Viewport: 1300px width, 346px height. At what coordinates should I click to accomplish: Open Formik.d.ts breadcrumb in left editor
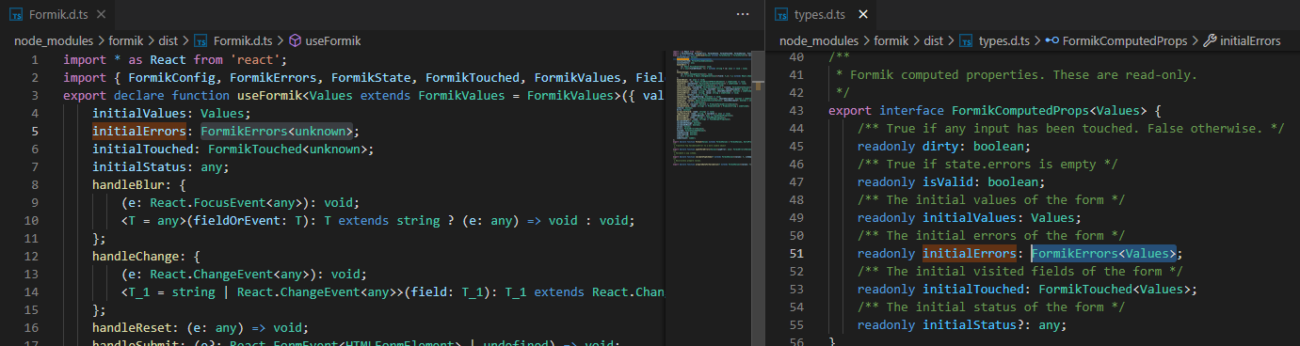pyautogui.click(x=243, y=41)
